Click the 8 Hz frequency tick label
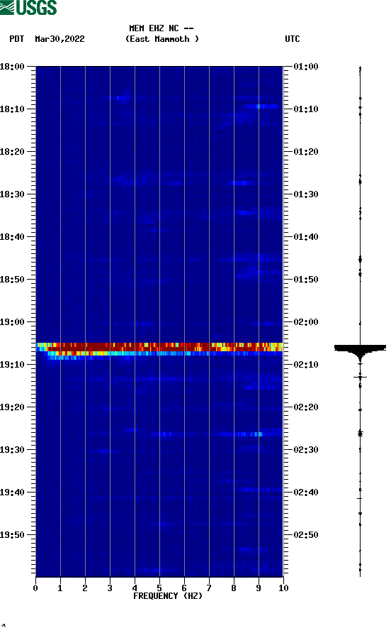Image resolution: width=391 pixels, height=633 pixels. [x=234, y=588]
